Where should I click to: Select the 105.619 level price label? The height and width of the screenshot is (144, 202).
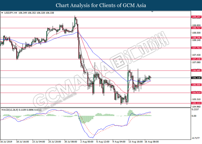pyautogui.click(x=196, y=93)
